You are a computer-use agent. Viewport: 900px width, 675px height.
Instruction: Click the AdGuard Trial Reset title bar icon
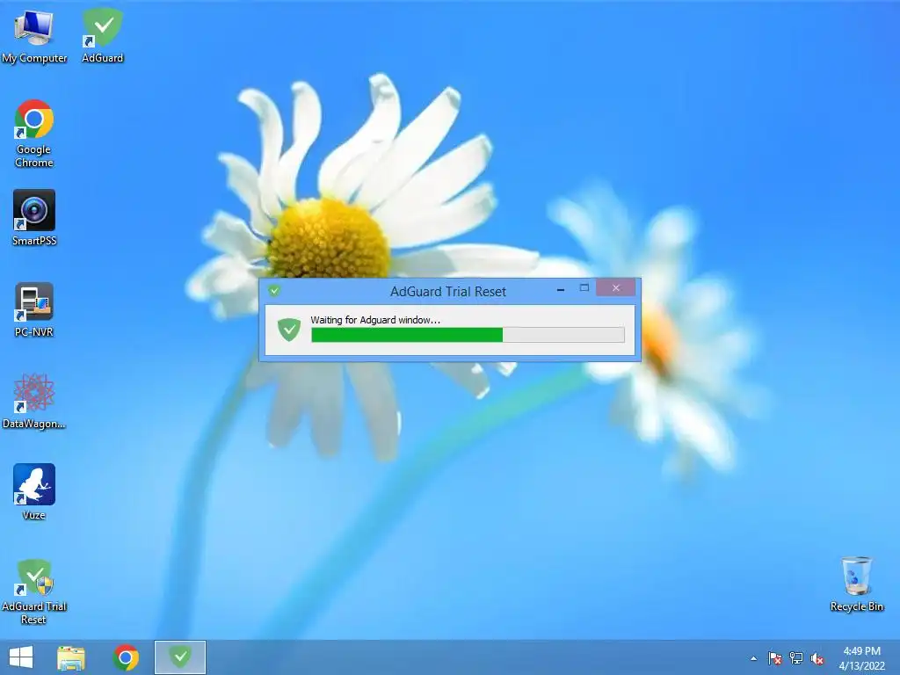coord(274,291)
